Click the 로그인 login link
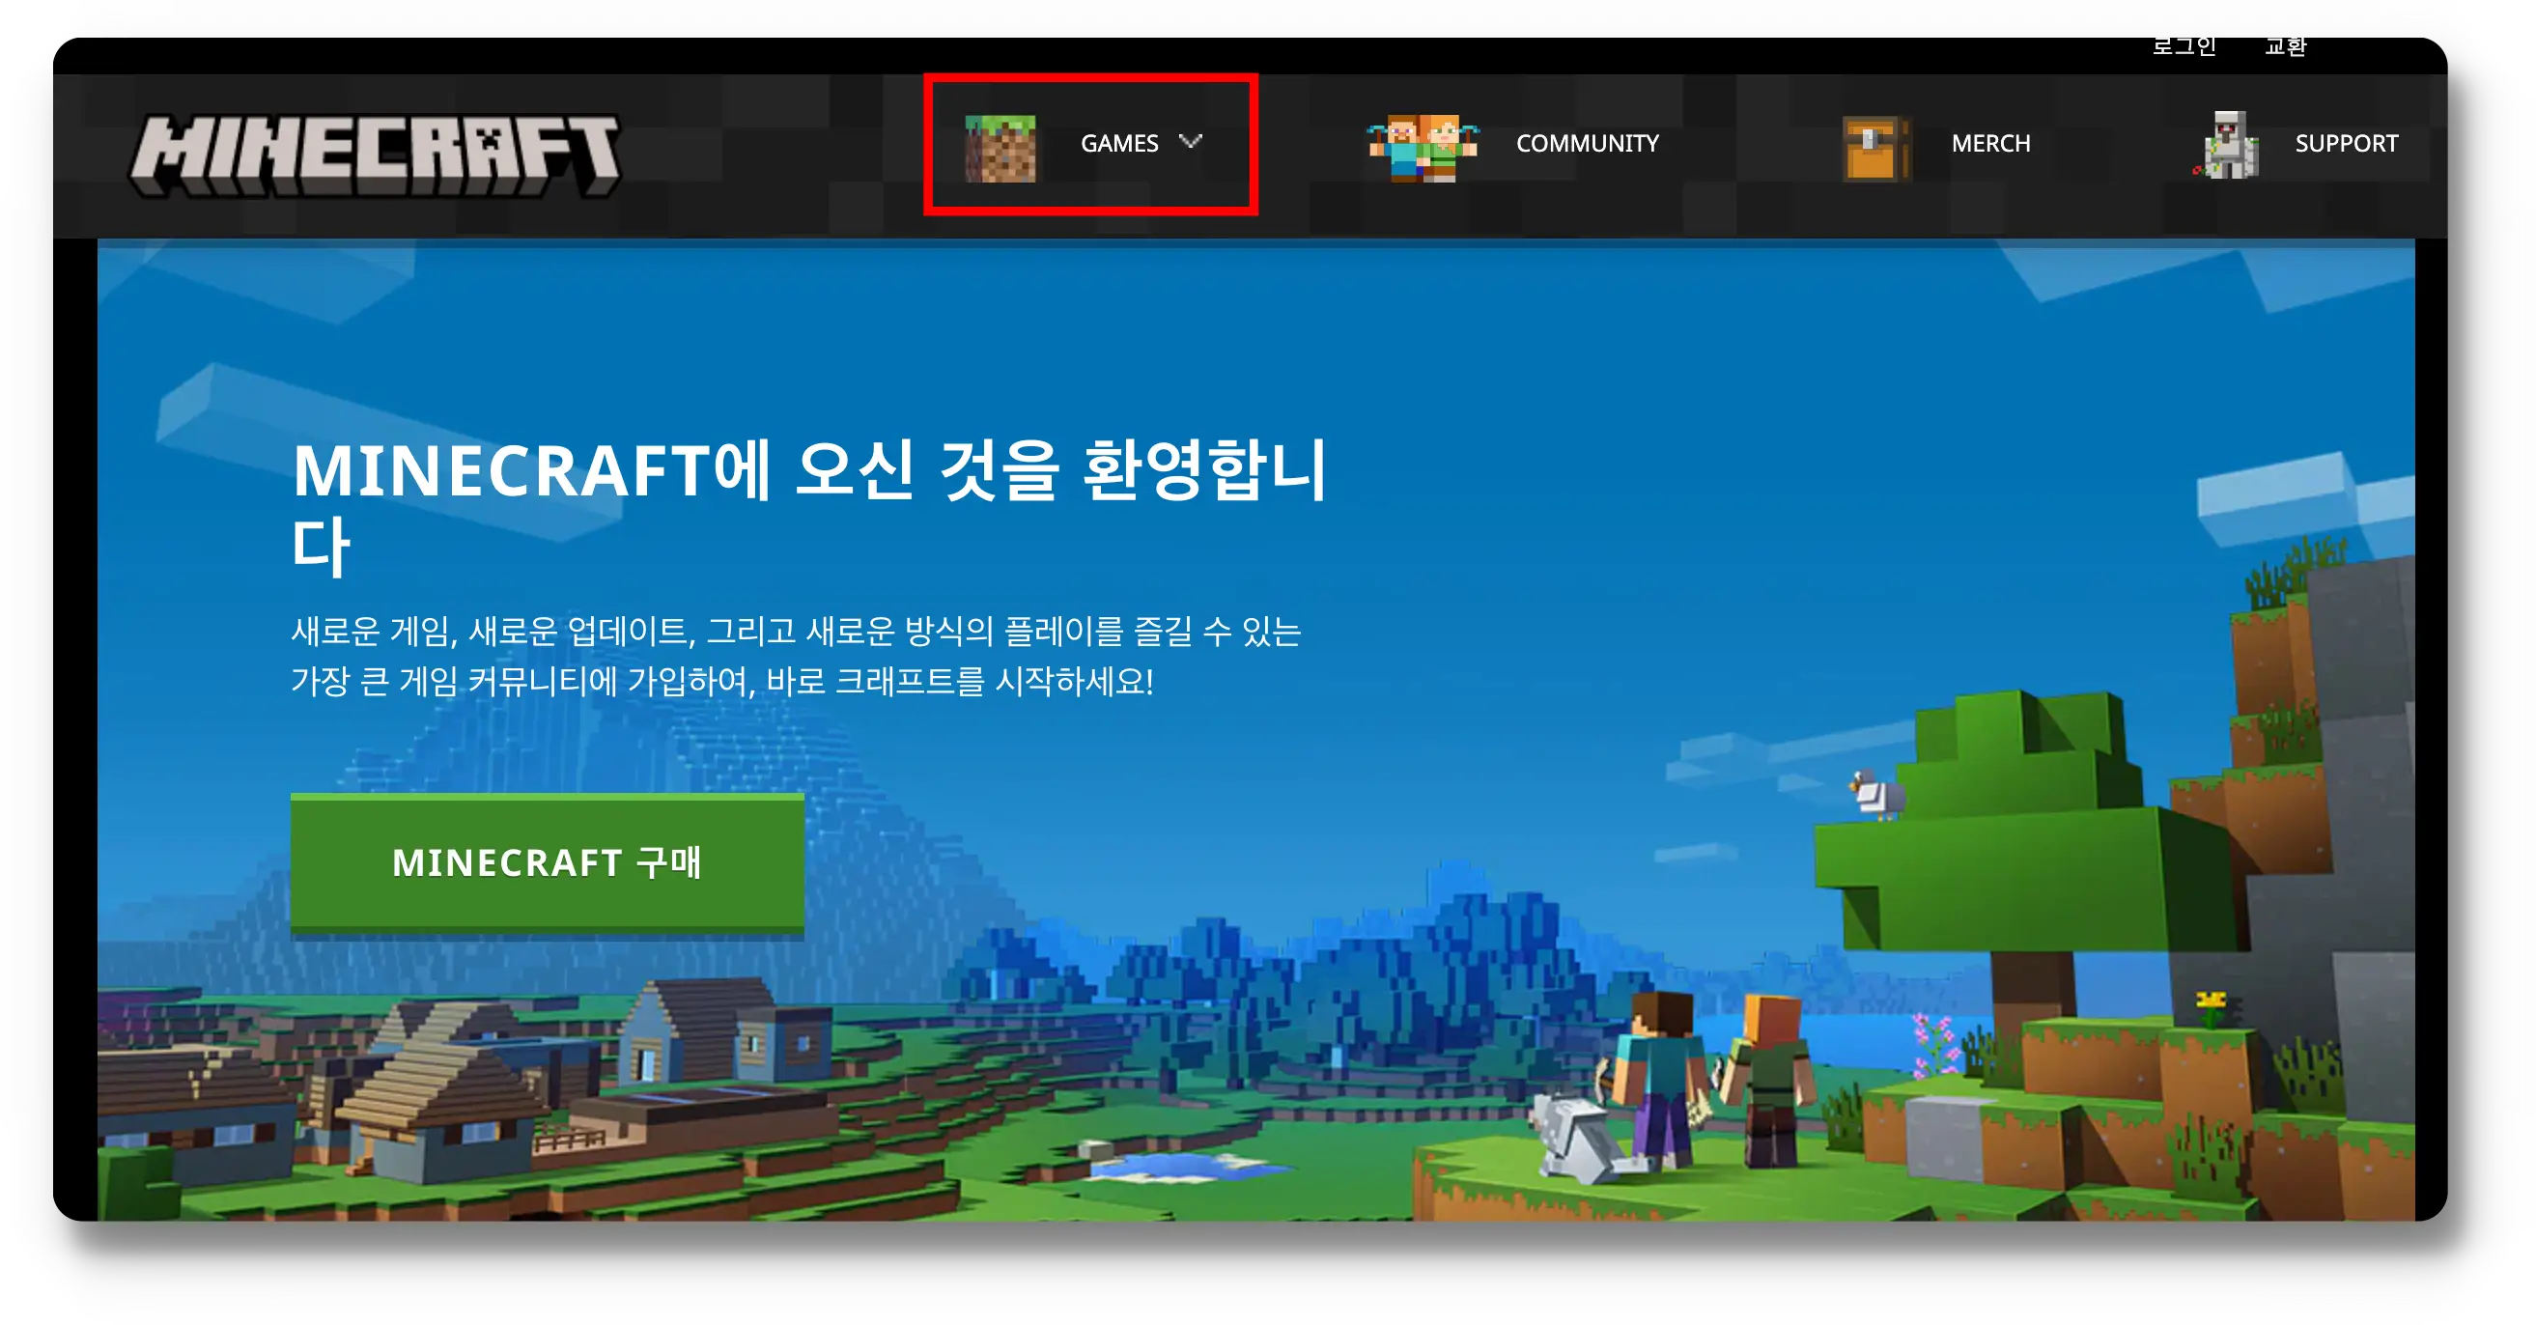This screenshot has height=1325, width=2536. [2183, 46]
